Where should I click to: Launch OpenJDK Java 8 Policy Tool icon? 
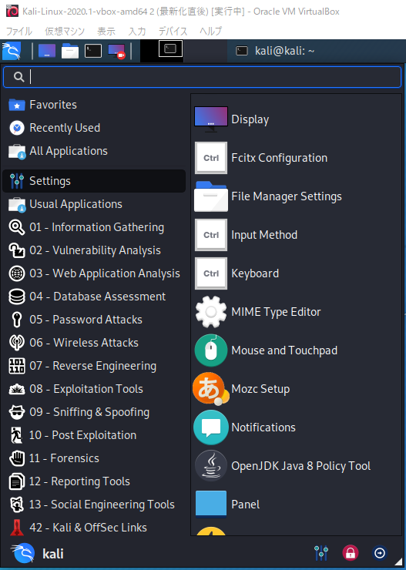[x=211, y=466]
